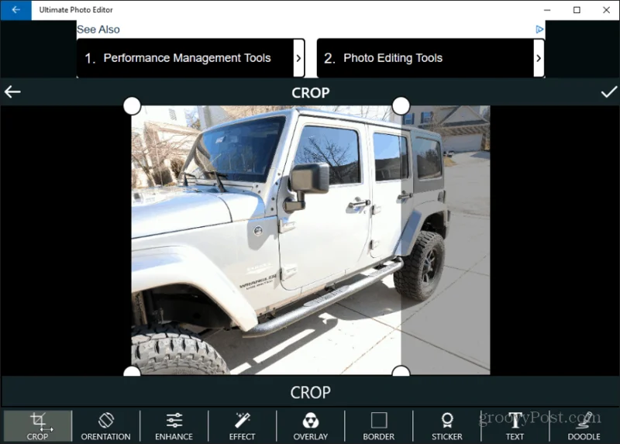The width and height of the screenshot is (620, 444).
Task: Click the bottom-left crop handle
Action: (x=132, y=371)
